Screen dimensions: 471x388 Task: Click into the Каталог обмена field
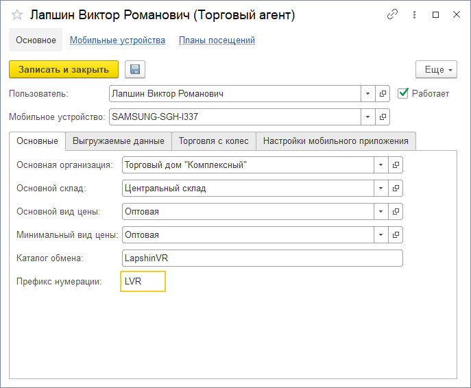261,258
